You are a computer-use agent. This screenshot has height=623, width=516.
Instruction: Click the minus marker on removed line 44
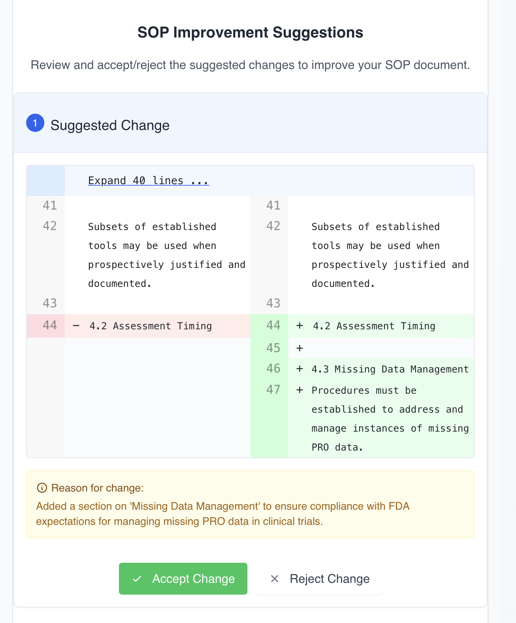(x=76, y=326)
